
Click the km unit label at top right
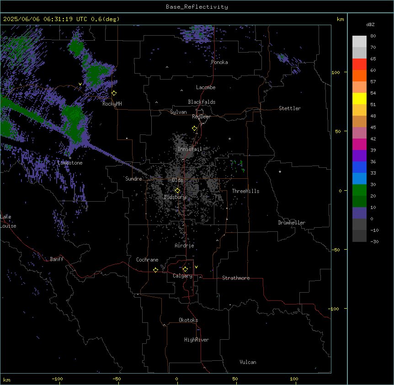point(341,19)
